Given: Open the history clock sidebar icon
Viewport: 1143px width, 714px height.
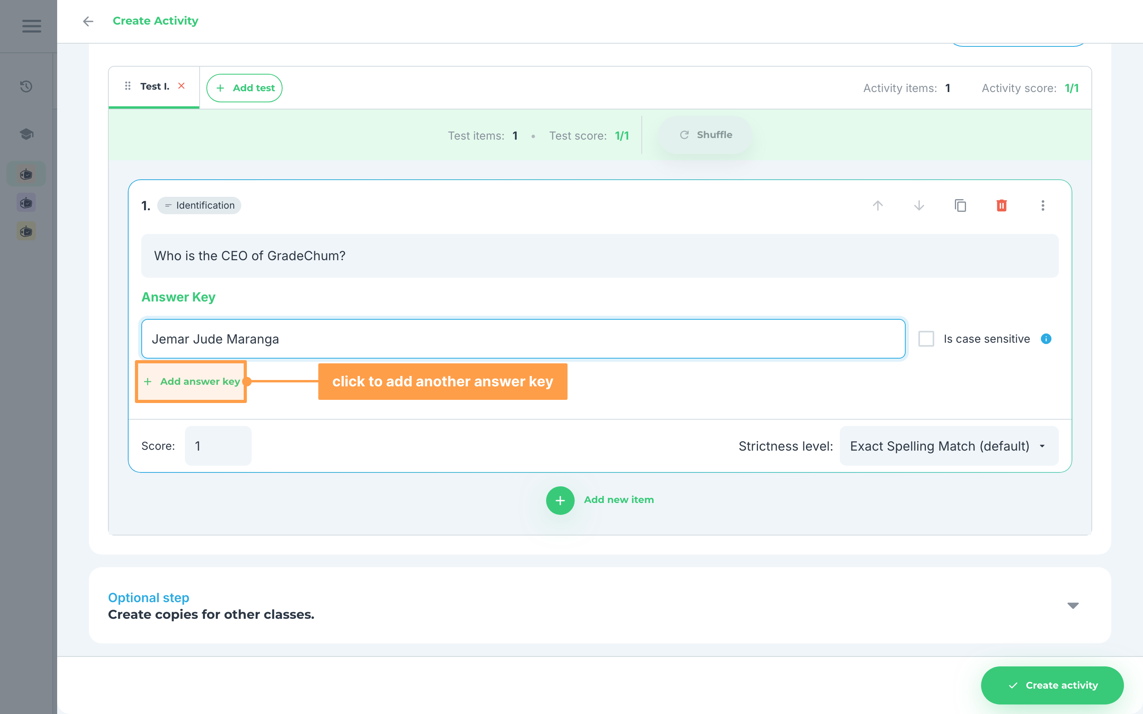Looking at the screenshot, I should click(x=26, y=86).
